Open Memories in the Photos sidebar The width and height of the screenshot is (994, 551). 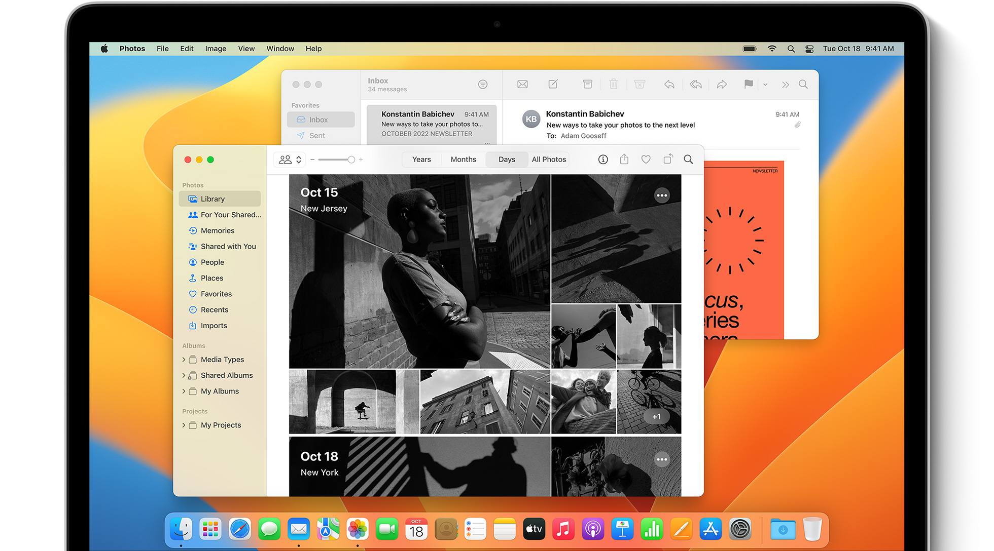[x=218, y=230]
